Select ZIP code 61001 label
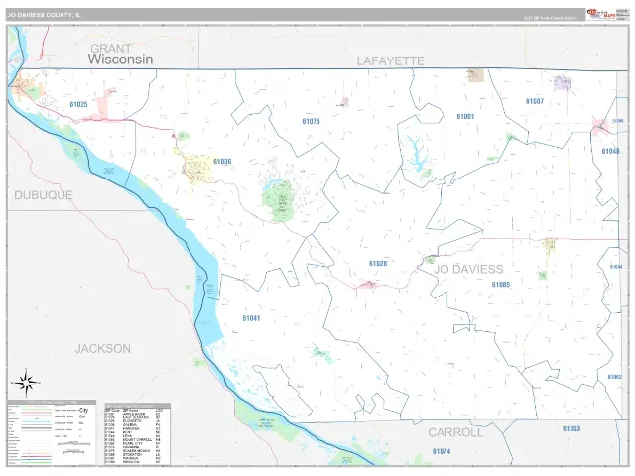The height and width of the screenshot is (476, 635). point(465,117)
